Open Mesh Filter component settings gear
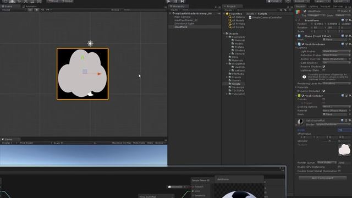Image resolution: width=352 pixels, height=198 pixels. (350, 36)
